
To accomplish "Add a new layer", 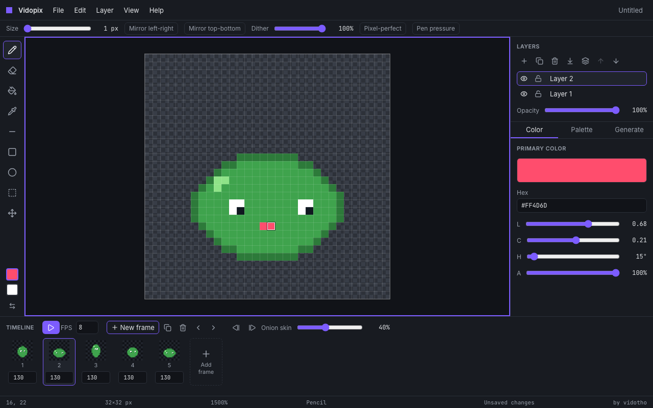I will (x=524, y=61).
